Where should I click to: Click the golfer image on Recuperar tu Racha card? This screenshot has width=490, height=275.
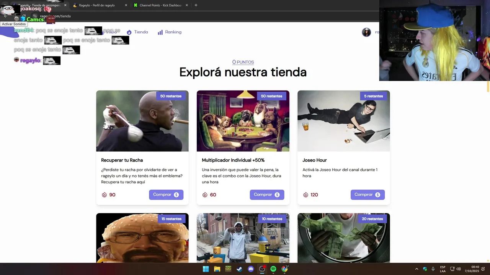(142, 121)
